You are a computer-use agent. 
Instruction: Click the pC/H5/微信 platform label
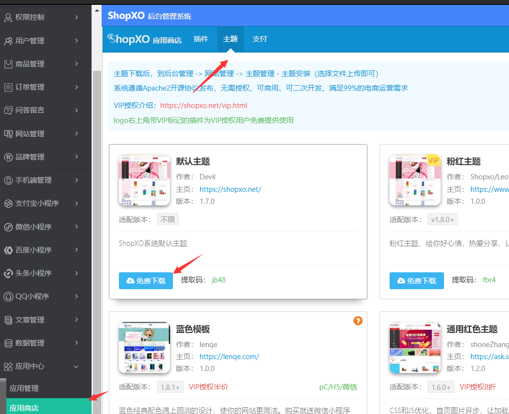click(x=338, y=387)
